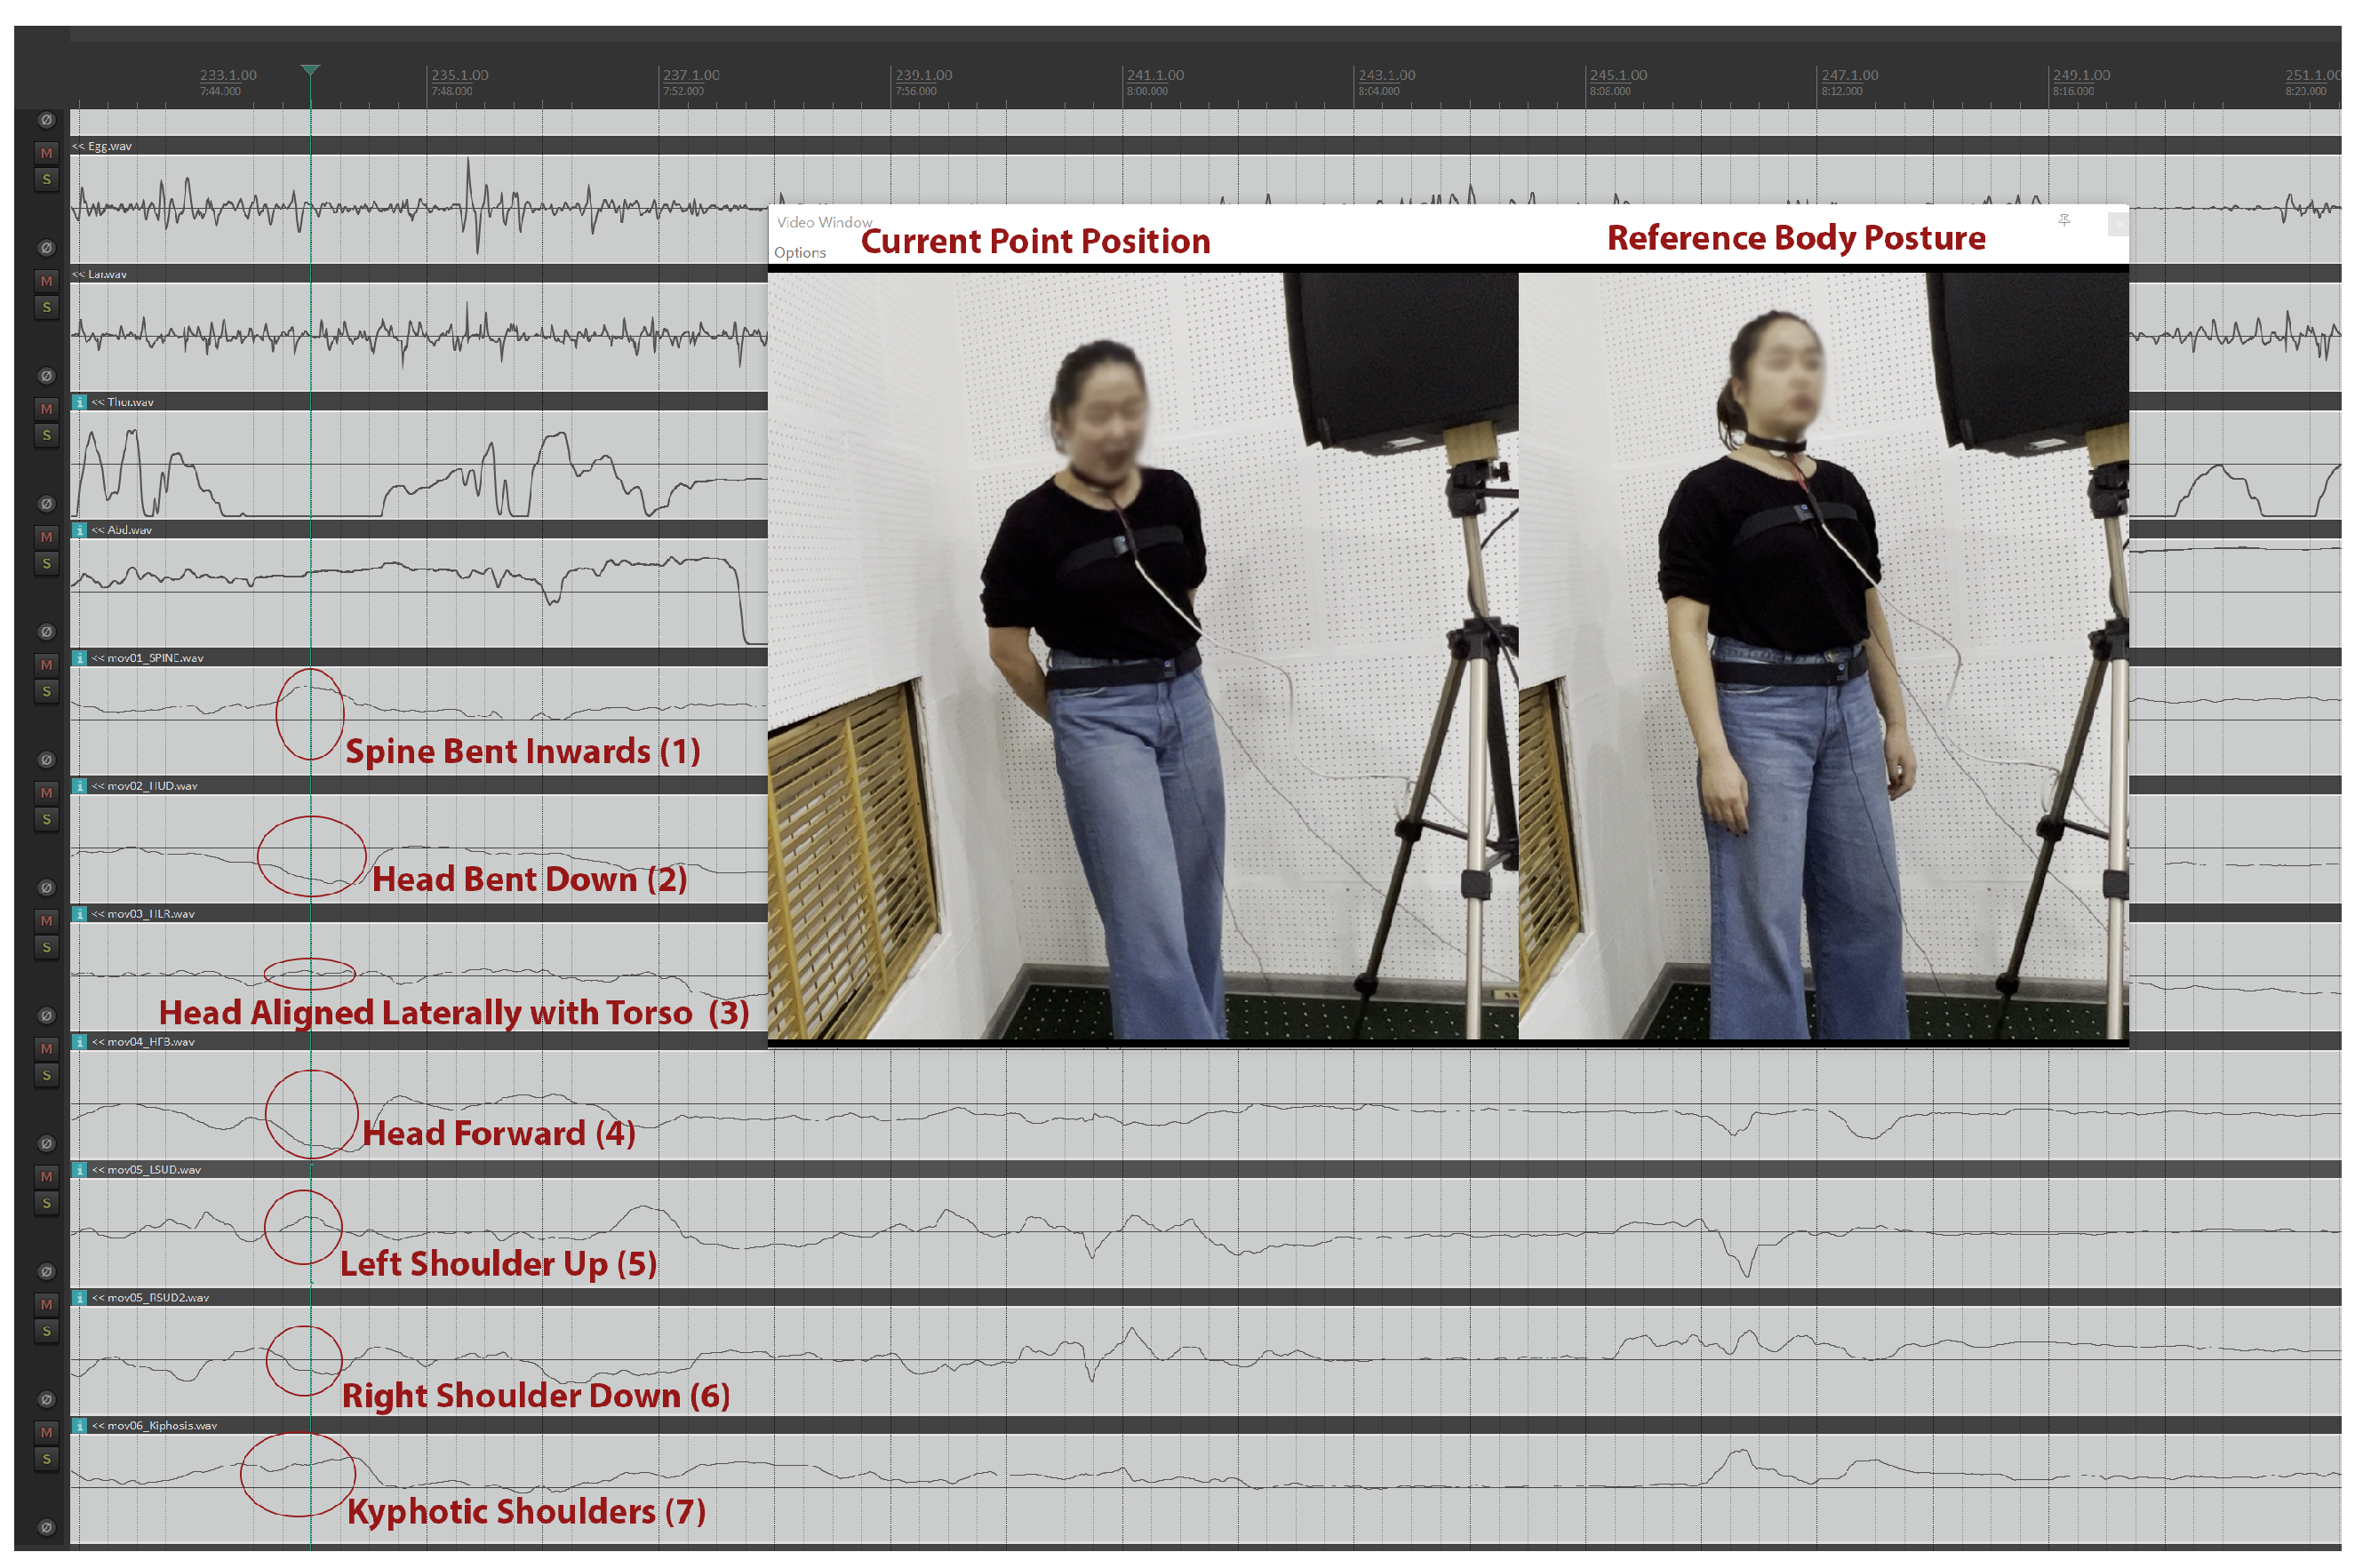Solo the Abd.wav track

click(x=46, y=563)
